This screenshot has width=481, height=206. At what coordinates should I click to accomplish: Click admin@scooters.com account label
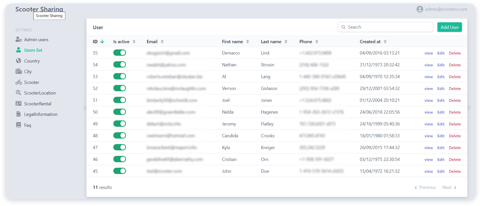tap(446, 9)
